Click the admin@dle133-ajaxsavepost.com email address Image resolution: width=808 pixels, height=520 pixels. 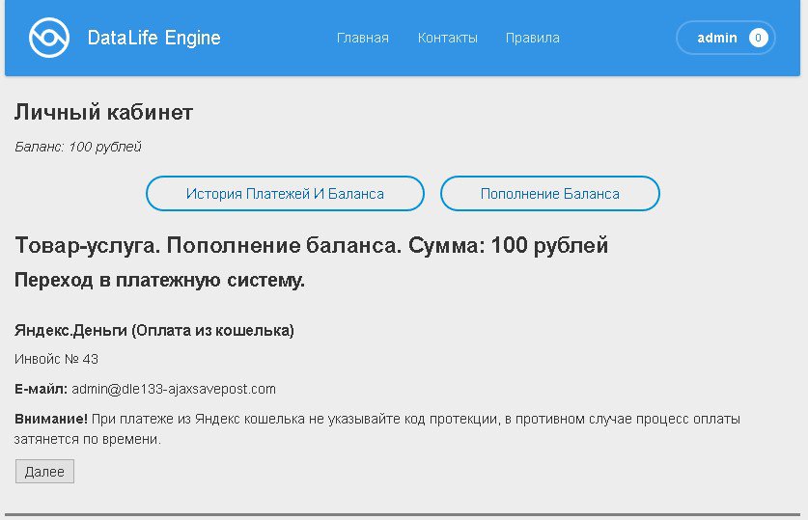pos(174,389)
